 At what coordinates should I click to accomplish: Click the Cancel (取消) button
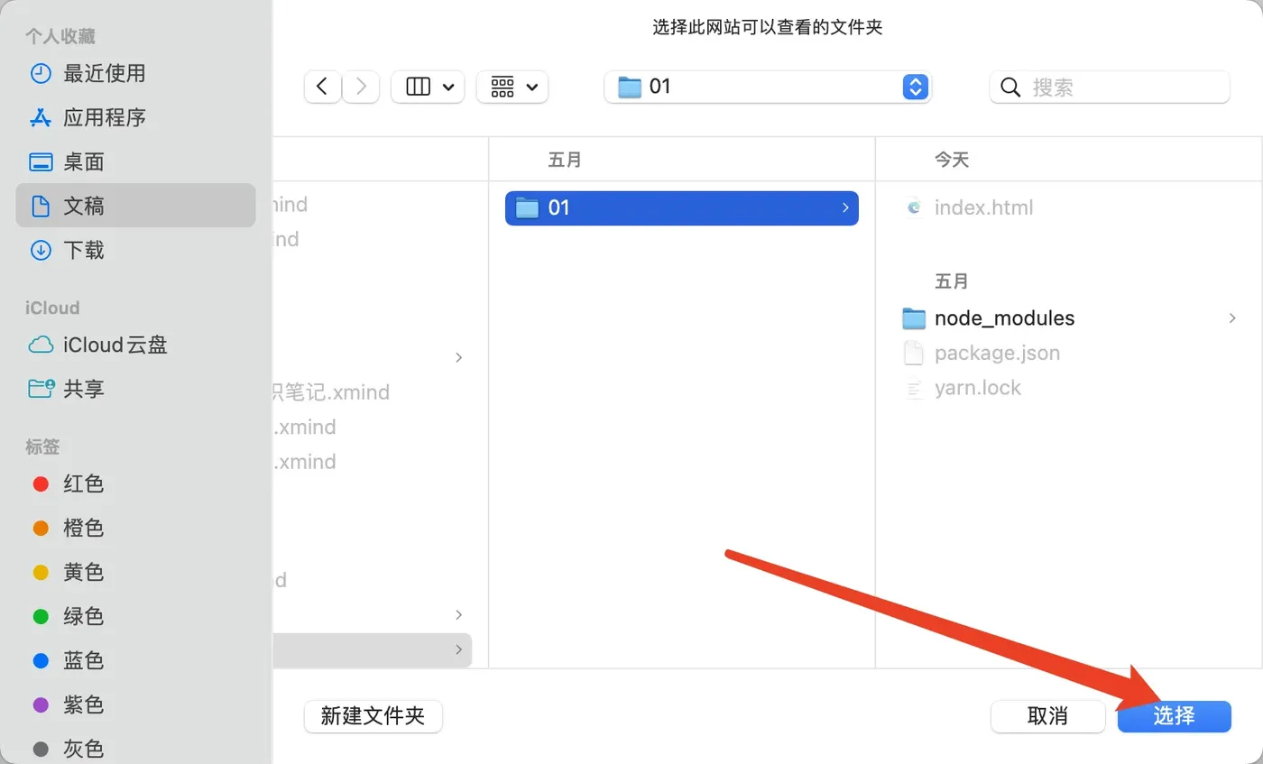[1048, 716]
